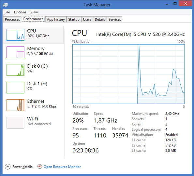Switch to the Details tab

coord(100,20)
